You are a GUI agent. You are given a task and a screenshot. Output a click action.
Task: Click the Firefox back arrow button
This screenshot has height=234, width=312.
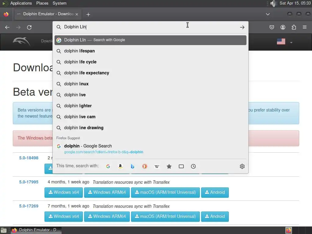[7, 27]
